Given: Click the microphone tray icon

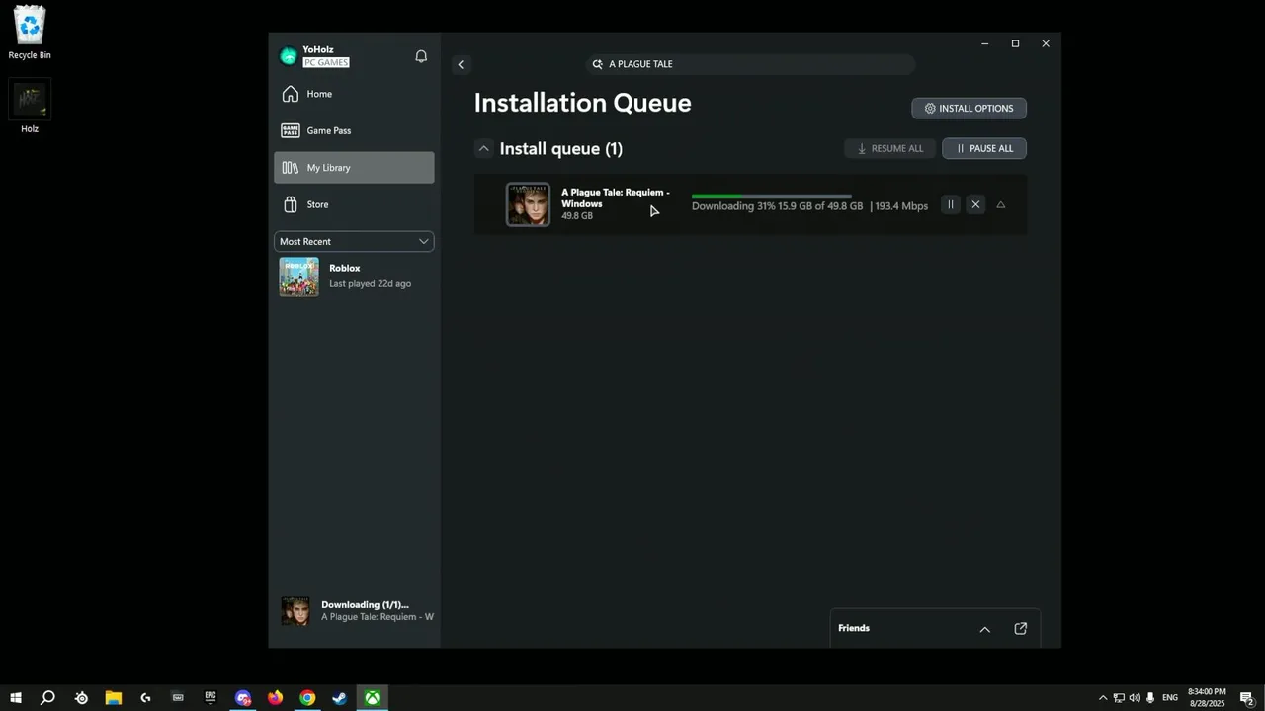Looking at the screenshot, I should (1150, 698).
